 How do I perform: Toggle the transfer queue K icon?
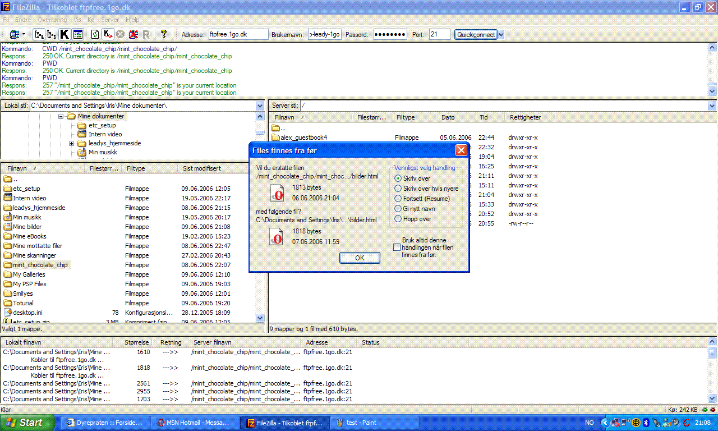[65, 34]
